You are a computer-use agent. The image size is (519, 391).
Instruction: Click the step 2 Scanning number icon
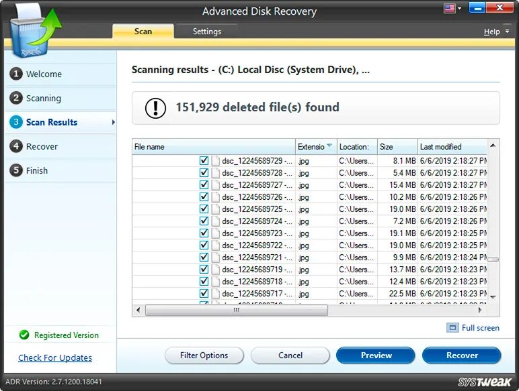click(x=16, y=98)
